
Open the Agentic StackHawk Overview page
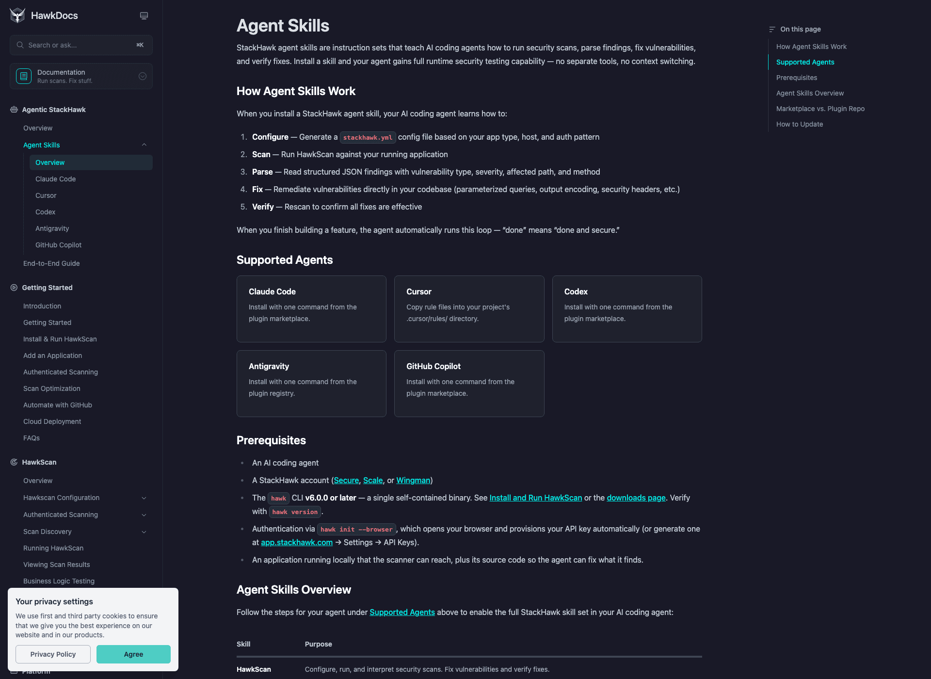pos(38,128)
